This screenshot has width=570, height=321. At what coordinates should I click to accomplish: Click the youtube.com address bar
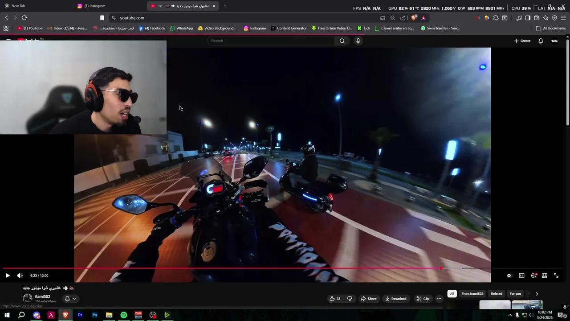point(245,18)
